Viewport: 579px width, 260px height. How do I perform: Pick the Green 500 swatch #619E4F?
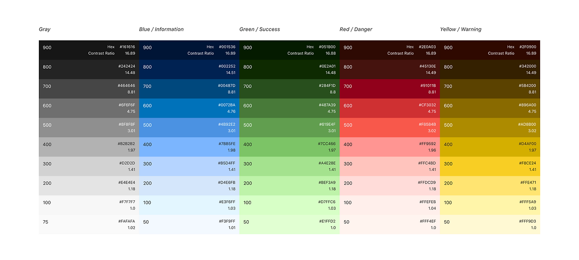click(x=289, y=128)
